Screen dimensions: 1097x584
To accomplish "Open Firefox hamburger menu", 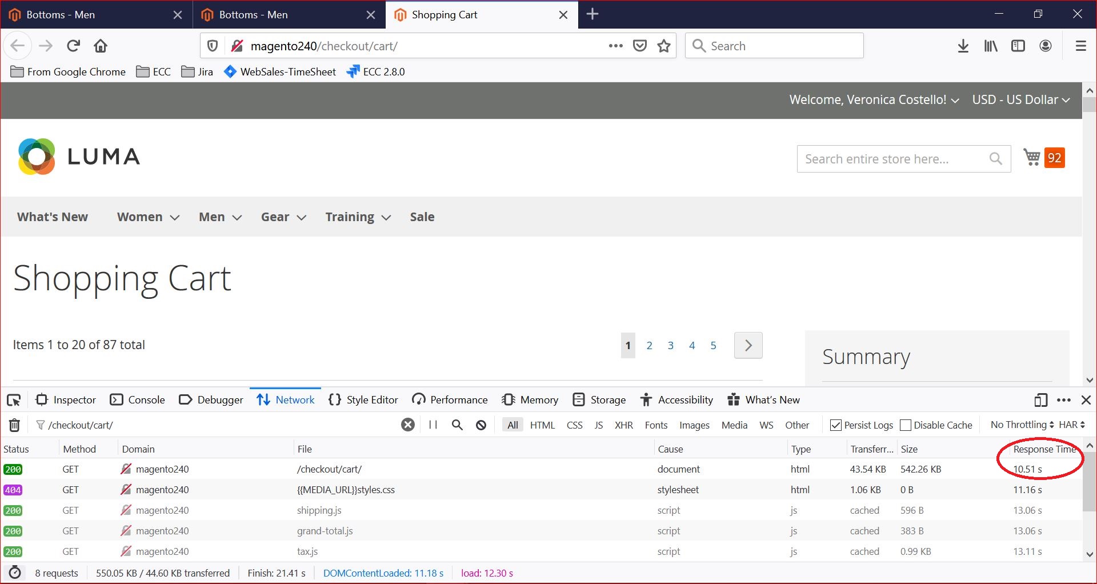I will tap(1080, 46).
